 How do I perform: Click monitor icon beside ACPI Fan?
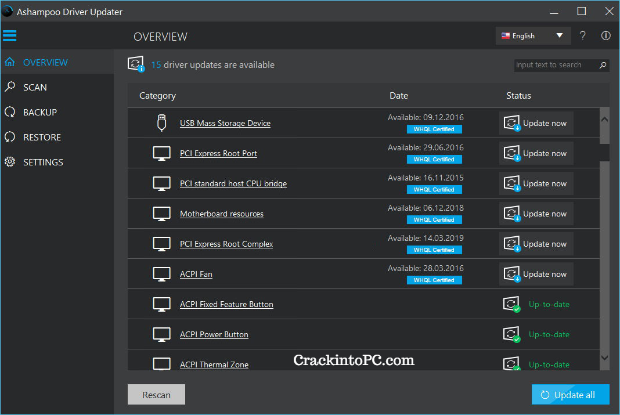161,275
